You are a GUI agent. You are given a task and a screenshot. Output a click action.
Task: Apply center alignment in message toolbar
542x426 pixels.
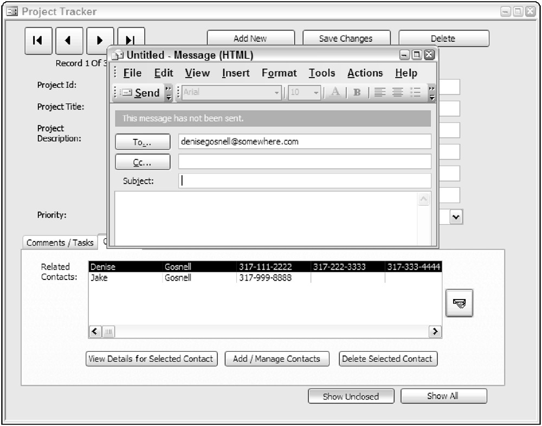397,92
